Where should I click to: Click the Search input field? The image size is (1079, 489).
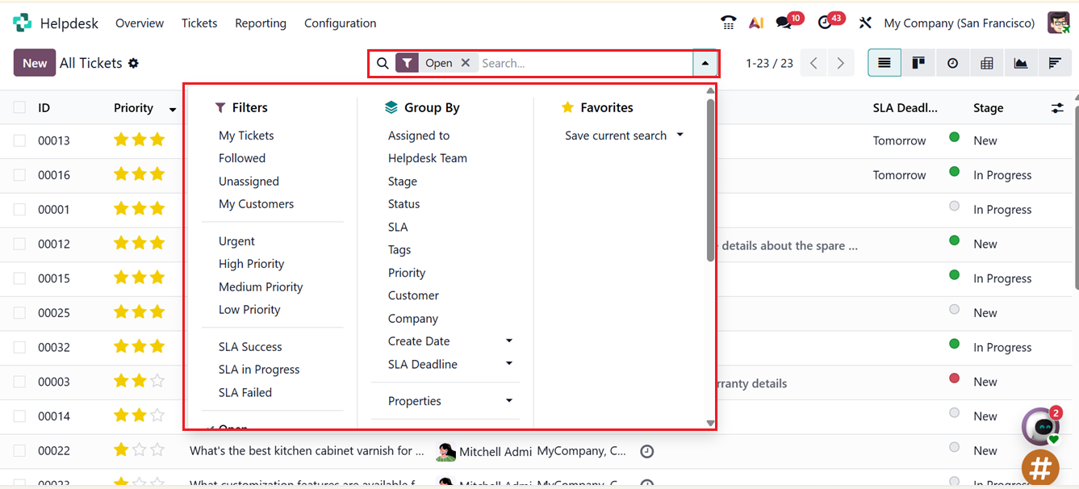pyautogui.click(x=581, y=63)
